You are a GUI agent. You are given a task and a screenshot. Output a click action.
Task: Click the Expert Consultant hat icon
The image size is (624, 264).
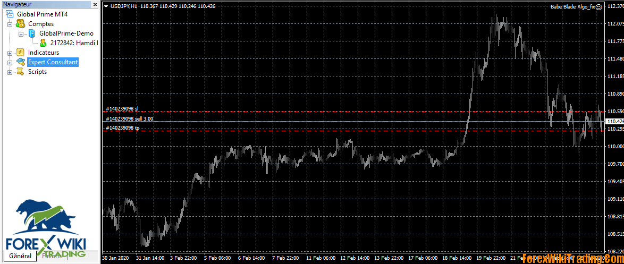pos(21,62)
